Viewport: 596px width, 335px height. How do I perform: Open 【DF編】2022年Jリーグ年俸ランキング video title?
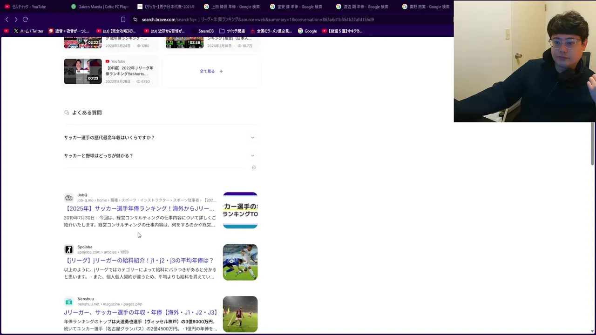coord(129,71)
